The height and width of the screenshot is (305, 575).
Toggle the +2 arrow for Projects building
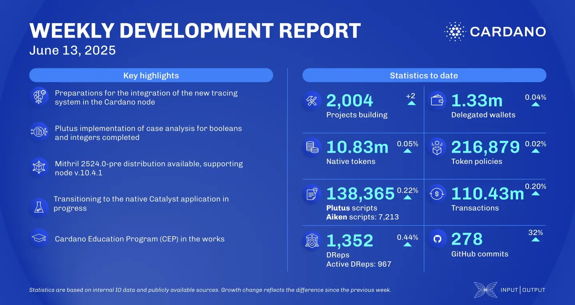pyautogui.click(x=412, y=104)
